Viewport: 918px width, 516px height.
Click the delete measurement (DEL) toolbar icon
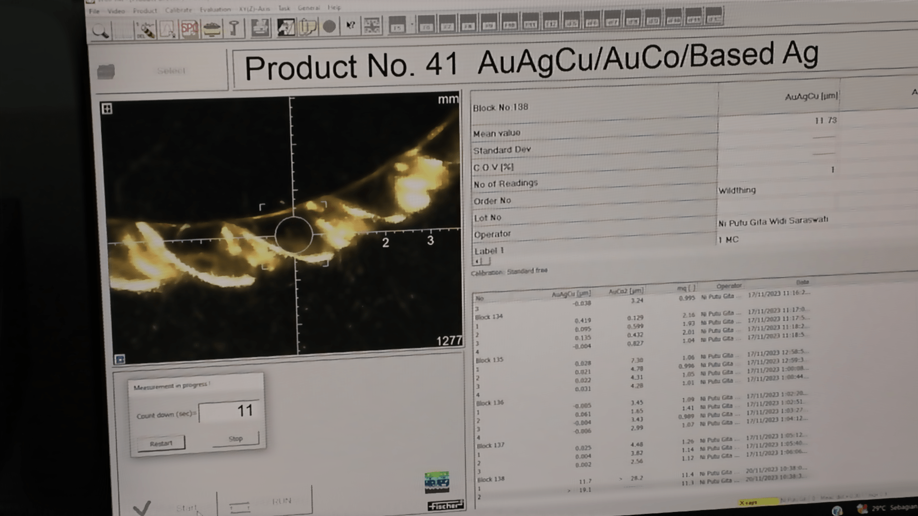click(x=145, y=30)
